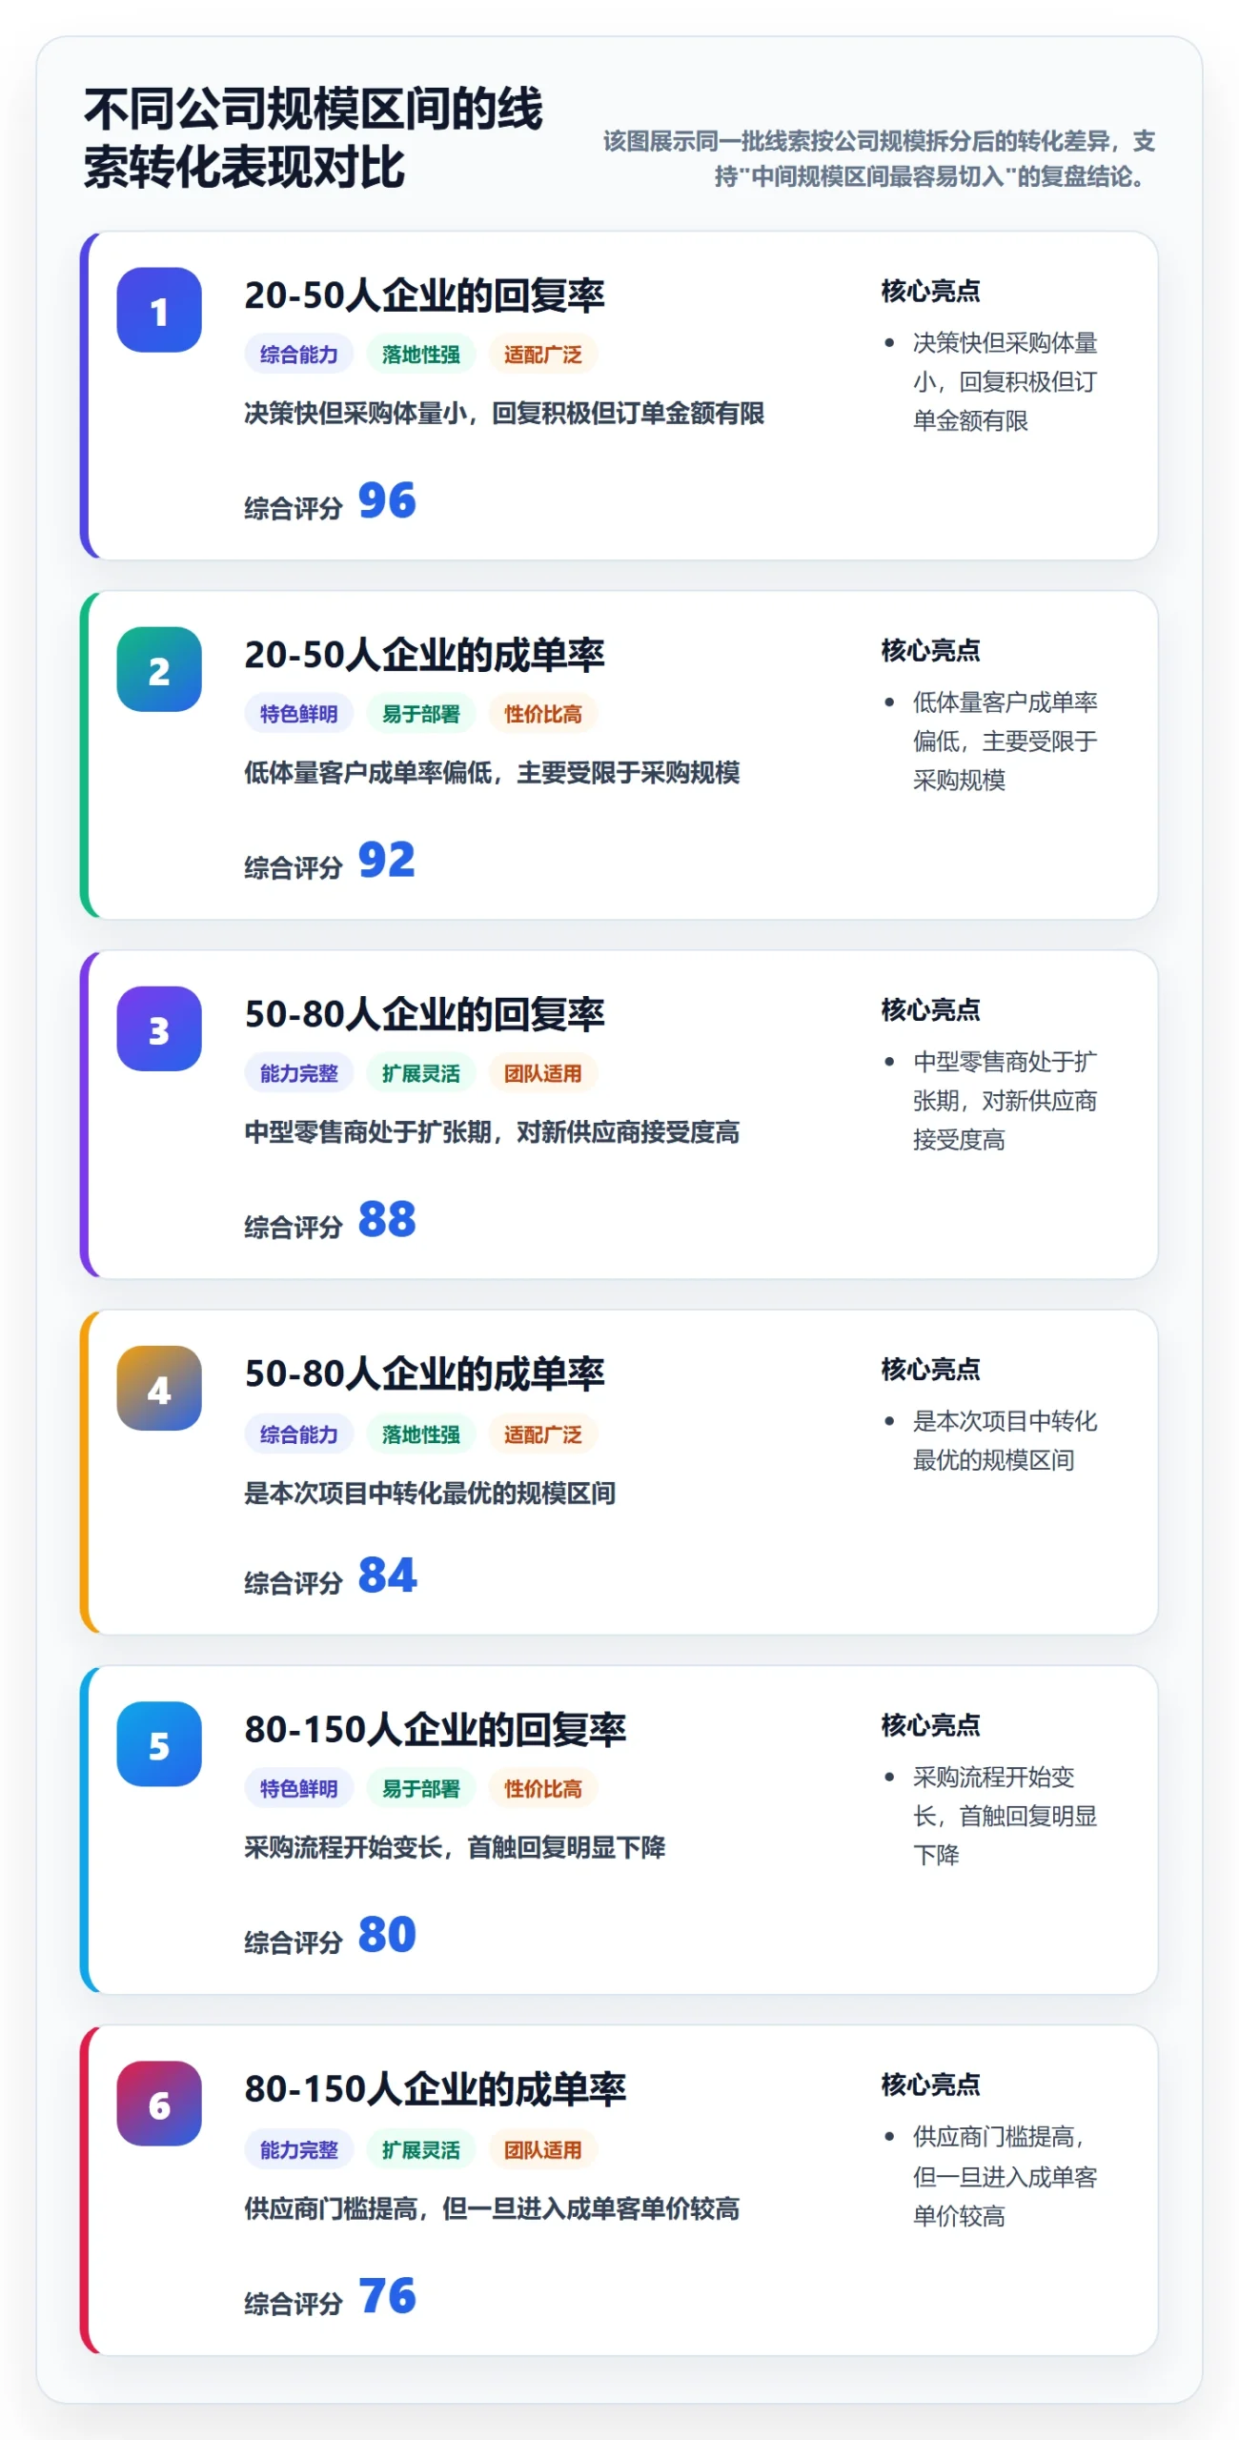Click the subtitle about 中间规模区间最容易切入
Viewport: 1239px width, 2440px height.
[x=879, y=158]
